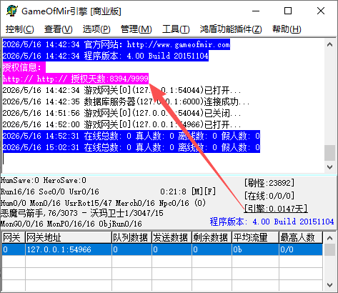338x293 pixels.
Task: Click the 发送数据 column header
Action: tap(172, 237)
